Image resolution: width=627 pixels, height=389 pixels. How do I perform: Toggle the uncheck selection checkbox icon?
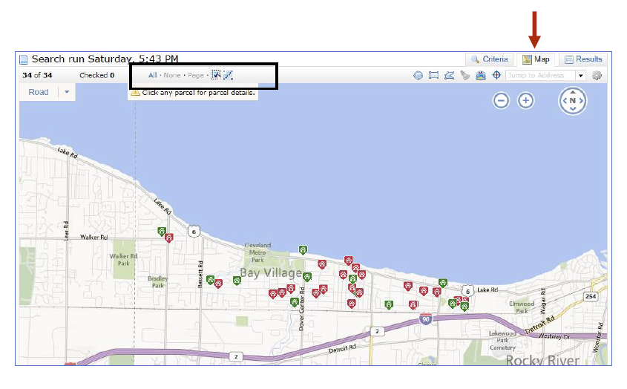point(228,75)
